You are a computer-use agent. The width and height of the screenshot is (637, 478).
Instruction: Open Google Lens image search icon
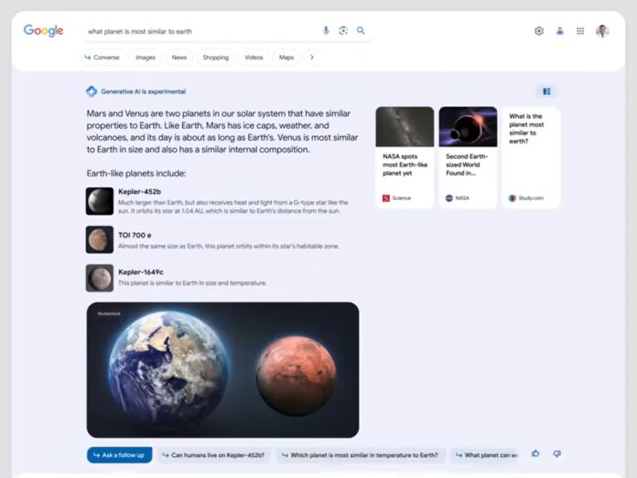pos(343,30)
